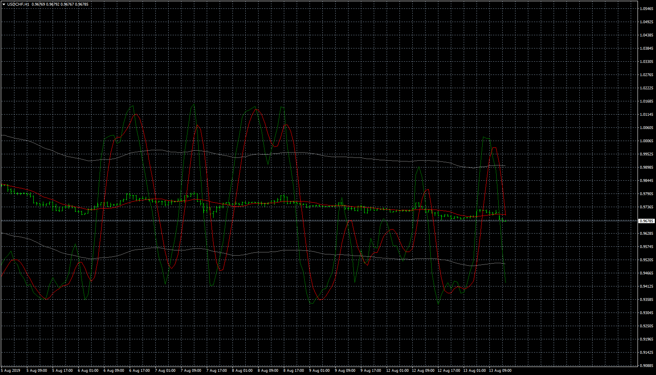Click the 9 Aug 09:00 time axis label
The image size is (656, 375).
(x=345, y=371)
